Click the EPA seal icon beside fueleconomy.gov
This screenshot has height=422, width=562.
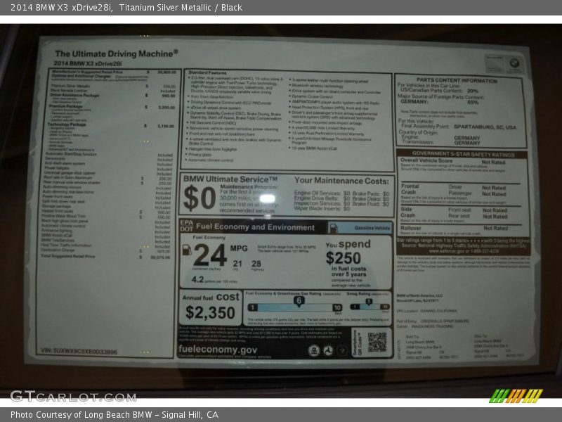click(314, 350)
